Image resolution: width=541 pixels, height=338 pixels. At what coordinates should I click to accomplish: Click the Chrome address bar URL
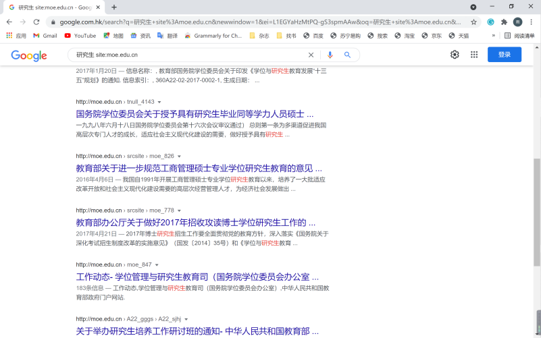tap(261, 22)
